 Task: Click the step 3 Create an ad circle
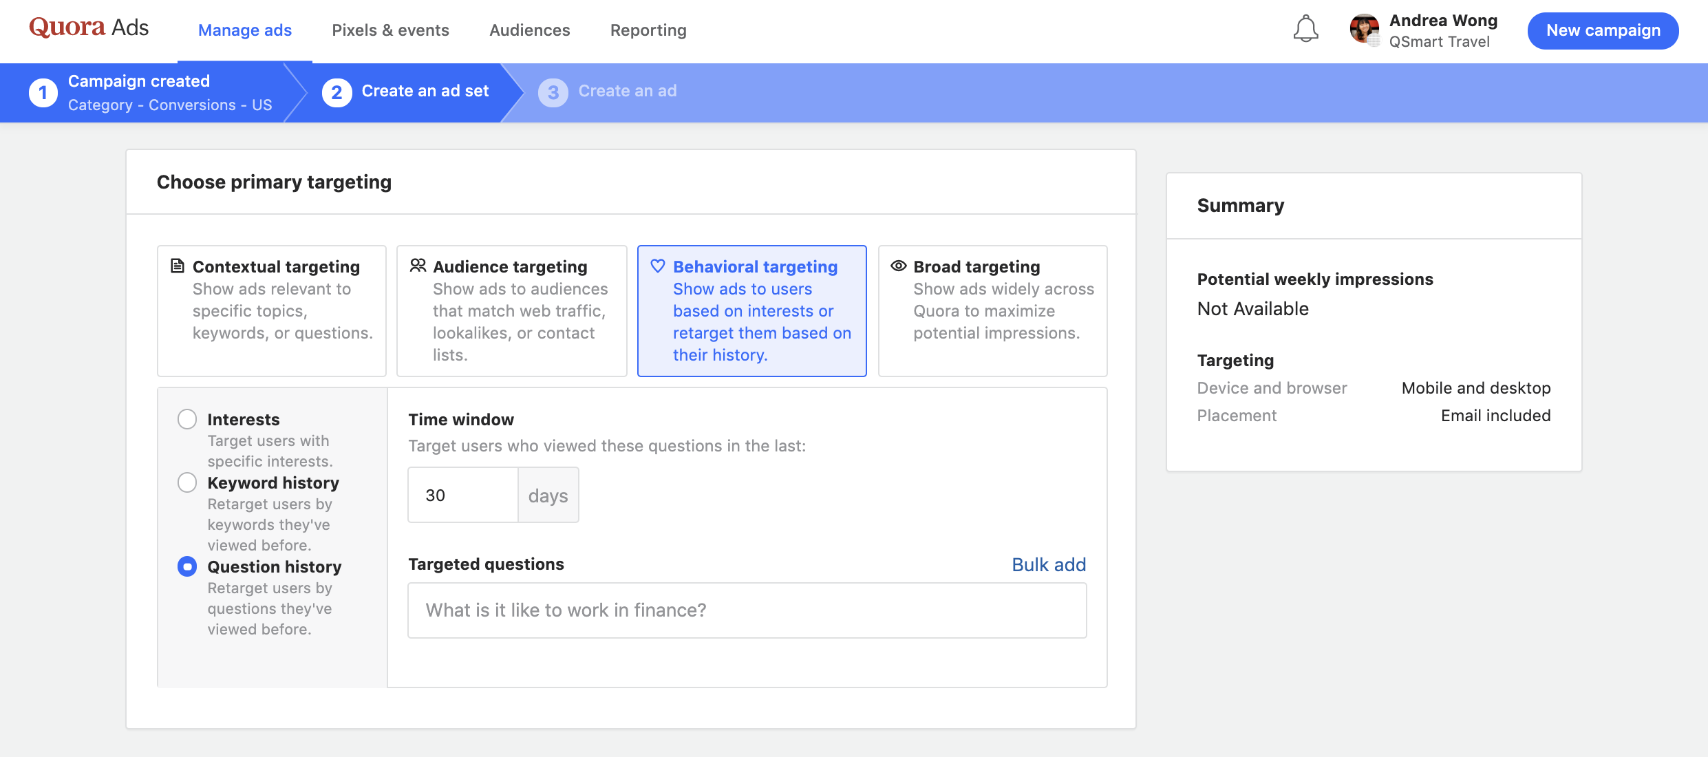pyautogui.click(x=553, y=92)
